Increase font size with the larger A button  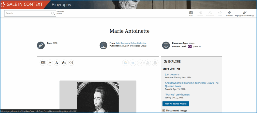click(57, 63)
